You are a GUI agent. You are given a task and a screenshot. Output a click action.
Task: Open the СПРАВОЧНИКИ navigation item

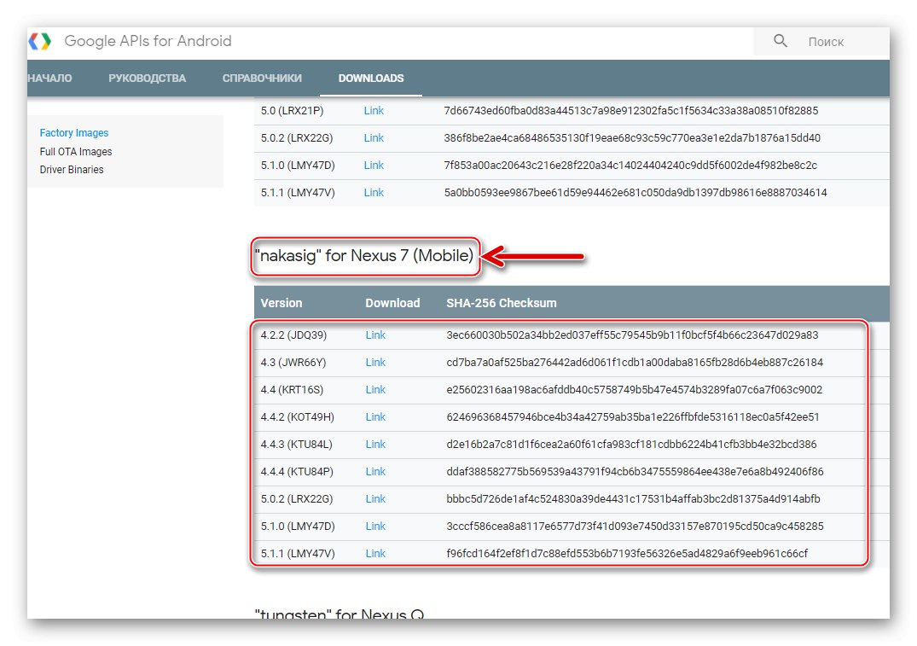[x=261, y=78]
